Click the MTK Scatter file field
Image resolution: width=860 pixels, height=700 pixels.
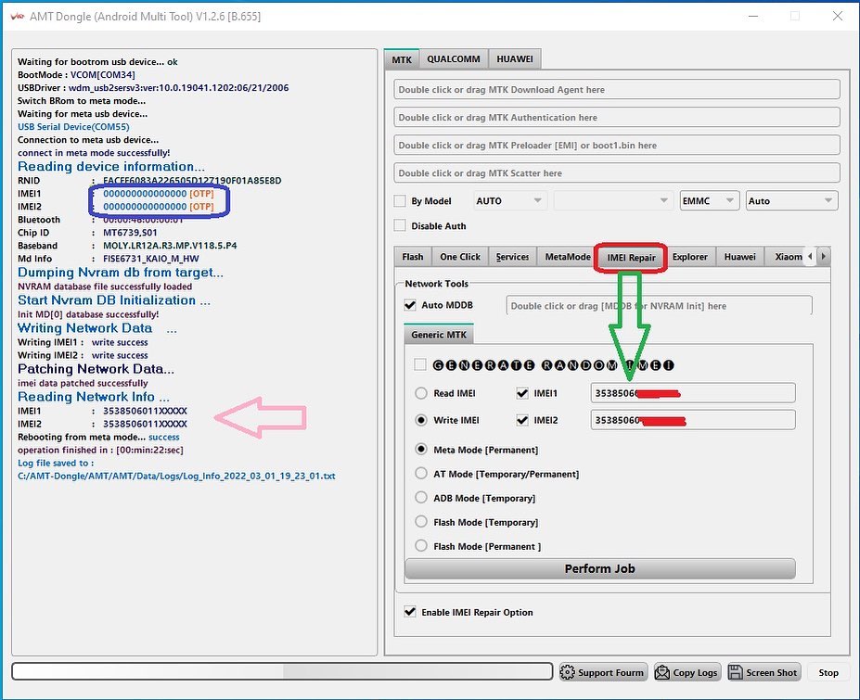[617, 172]
